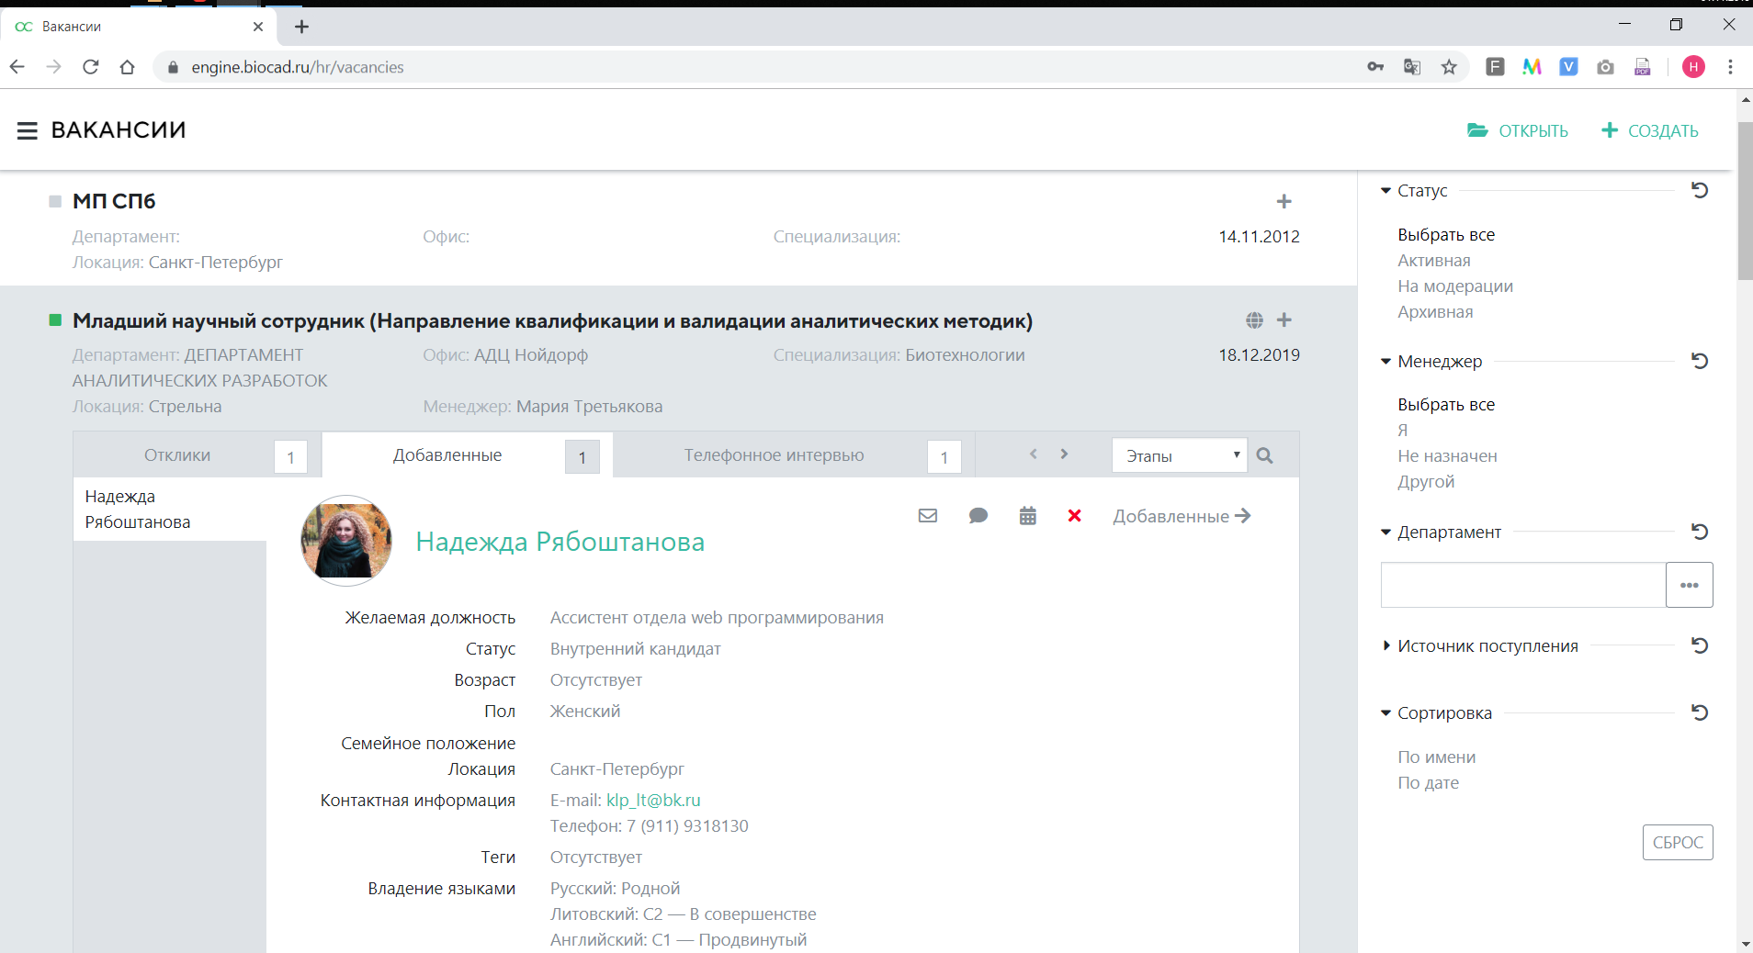Select the Архивная status filter option

click(x=1434, y=312)
